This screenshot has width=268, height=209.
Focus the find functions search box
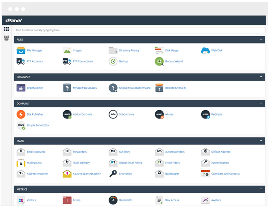click(139, 30)
